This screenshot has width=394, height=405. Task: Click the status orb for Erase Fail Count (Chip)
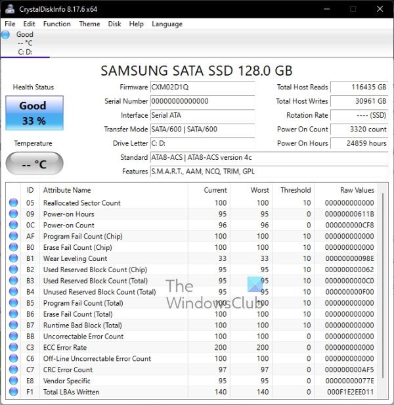(13, 247)
